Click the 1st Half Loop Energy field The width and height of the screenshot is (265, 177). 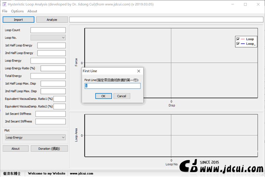[51, 45]
